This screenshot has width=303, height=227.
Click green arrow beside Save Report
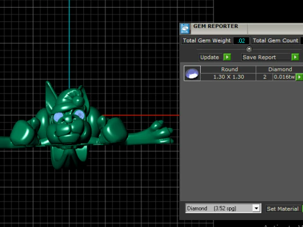point(295,57)
